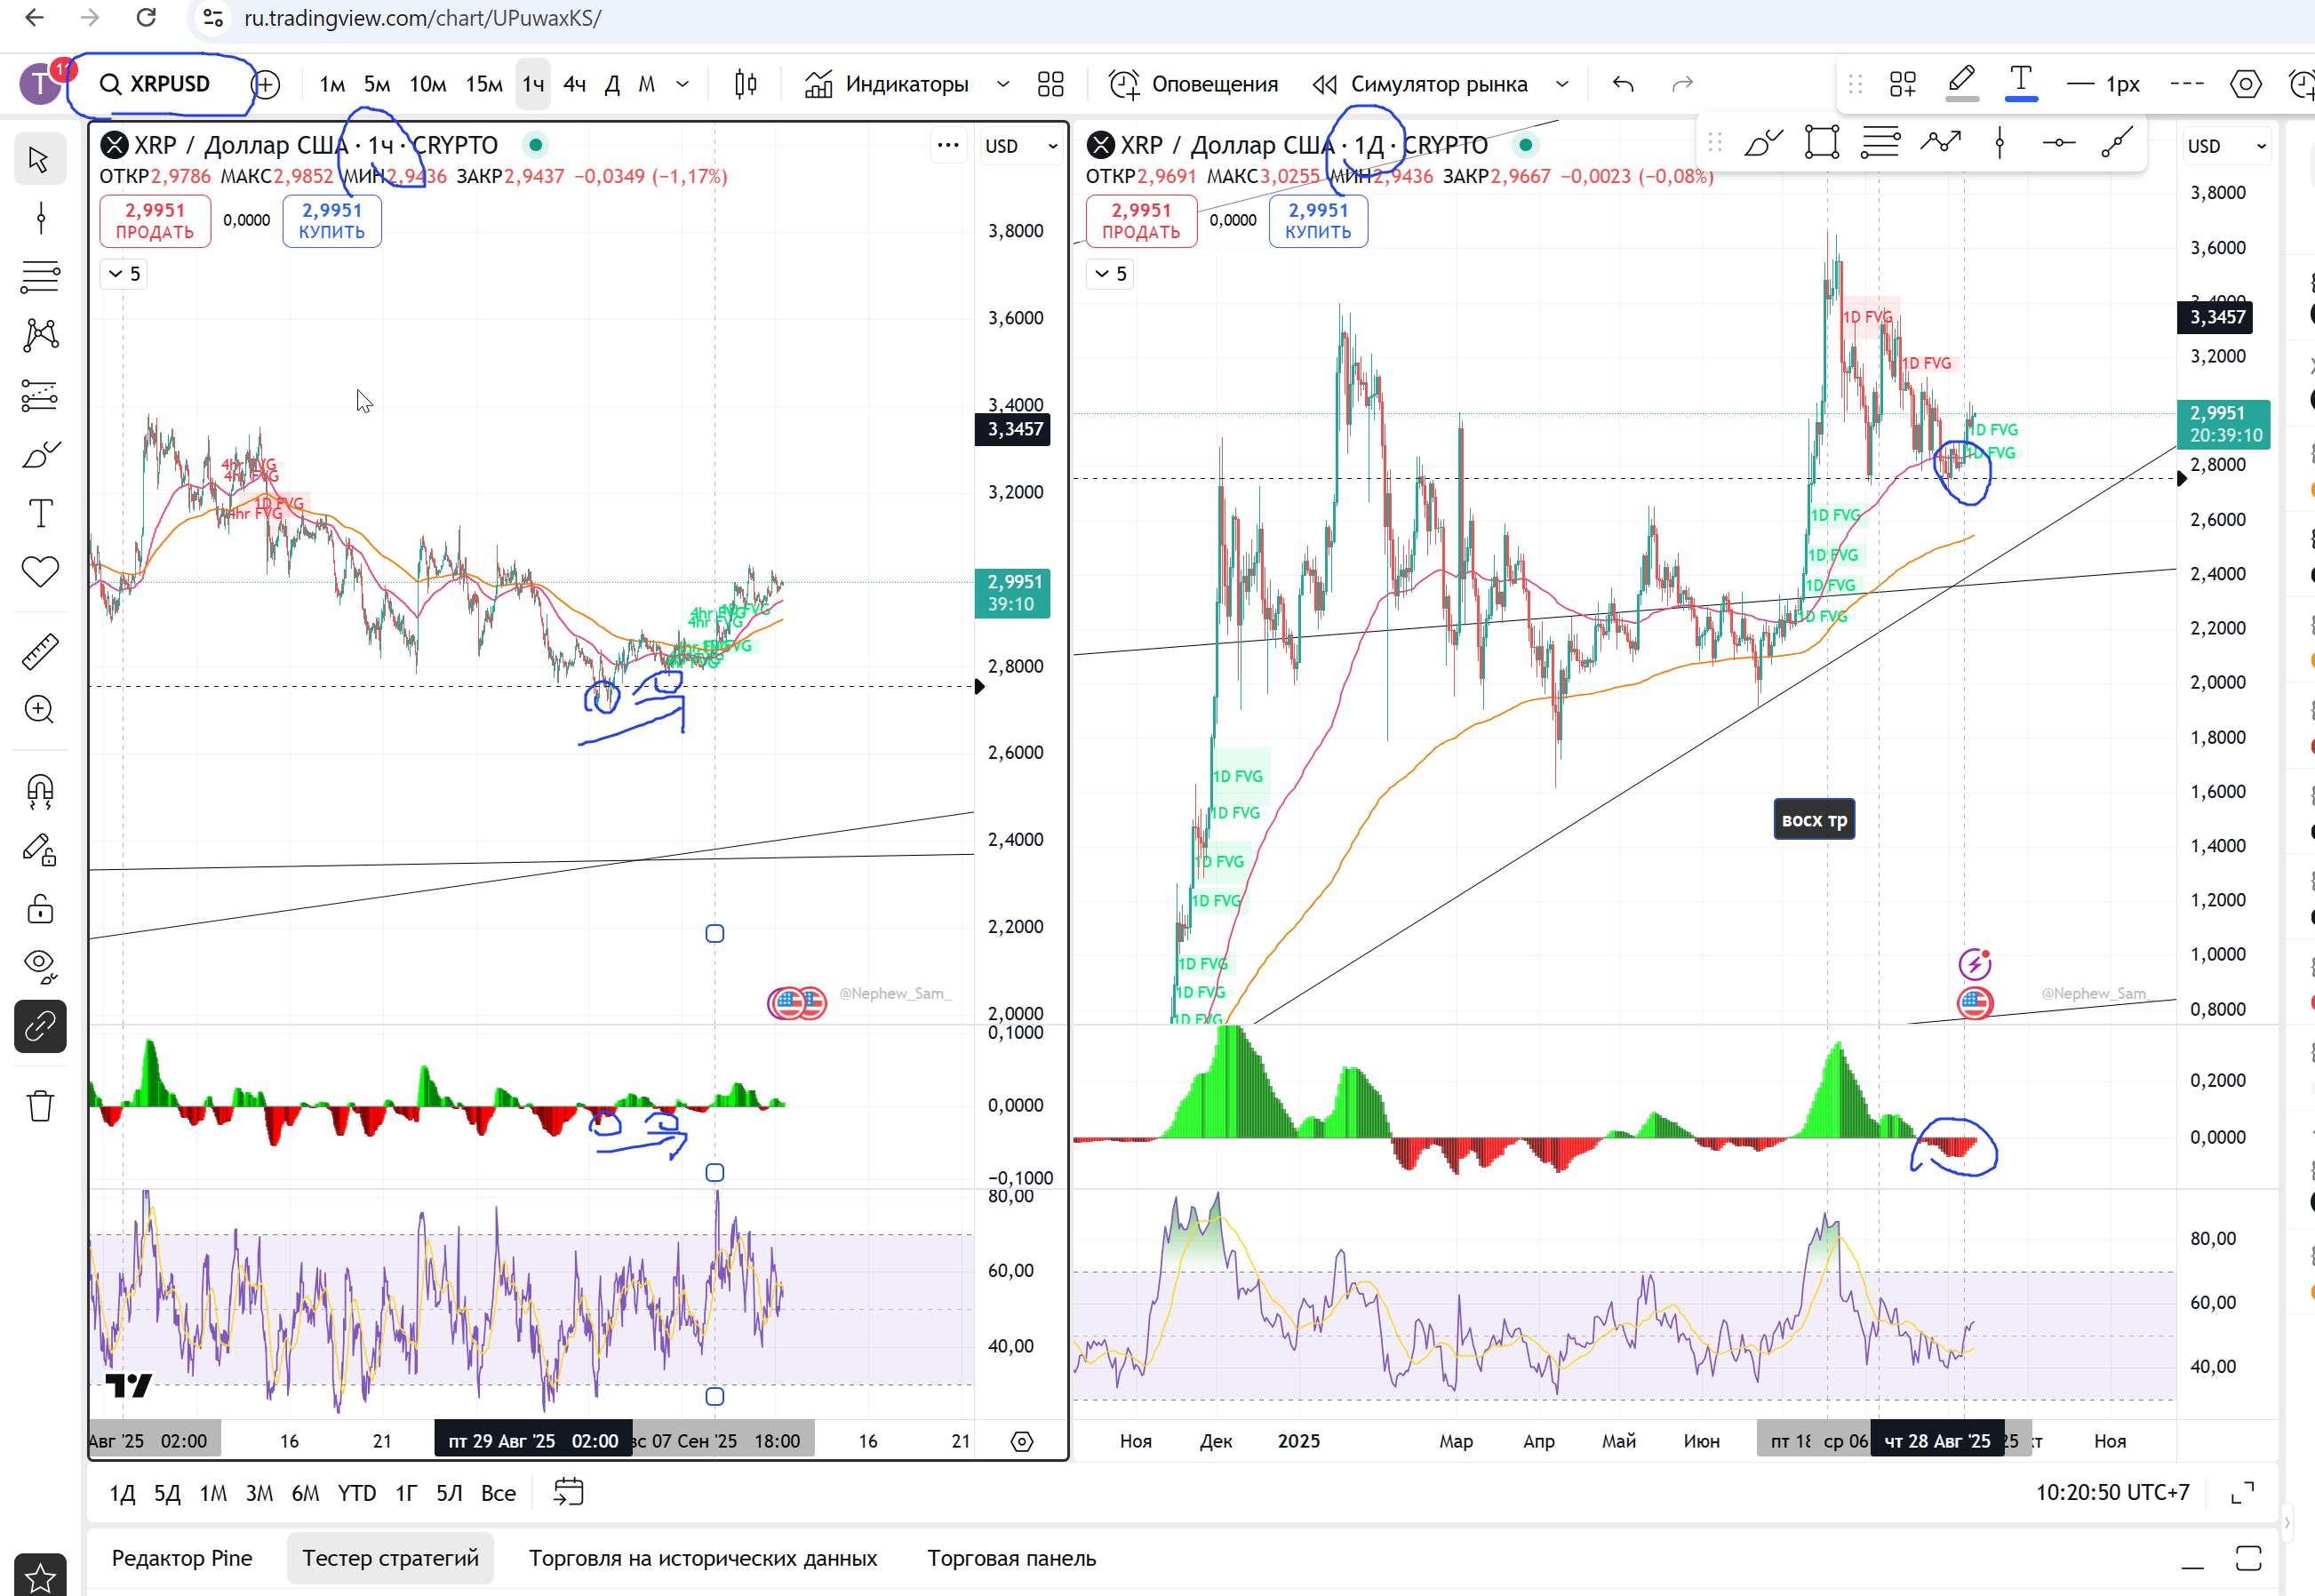Select trend line in favorites toolbar
2315x1596 pixels.
point(2118,143)
